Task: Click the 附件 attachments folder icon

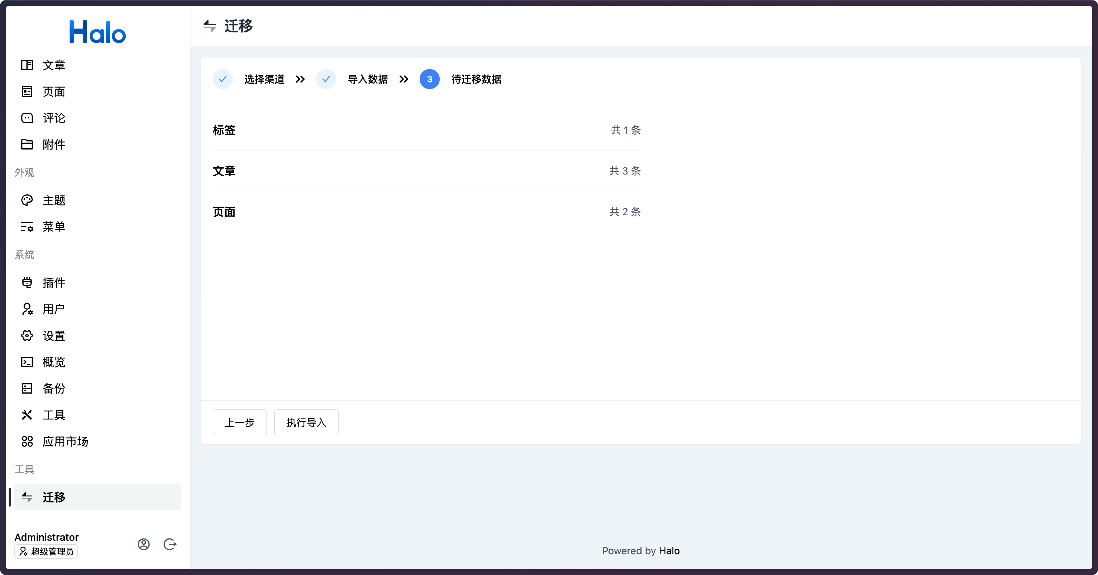Action: point(27,145)
